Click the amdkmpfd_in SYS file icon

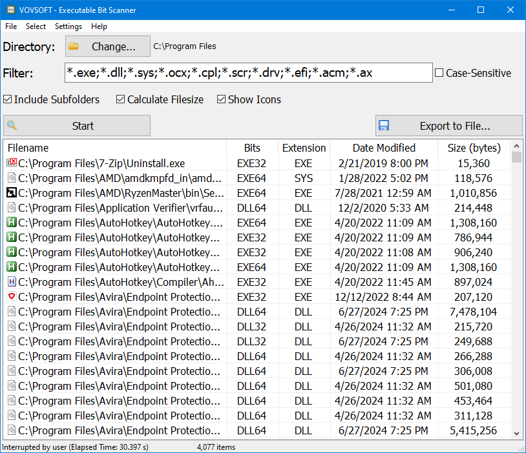[12, 177]
